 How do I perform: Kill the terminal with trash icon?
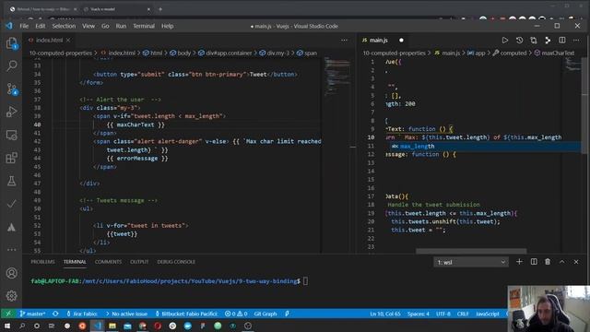pyautogui.click(x=548, y=262)
